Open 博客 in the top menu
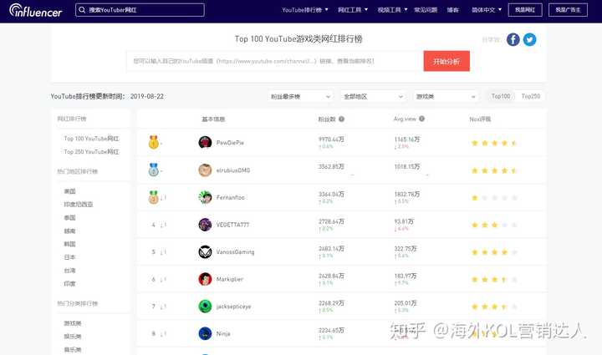Screen dimensions: 602x355 click(452, 10)
